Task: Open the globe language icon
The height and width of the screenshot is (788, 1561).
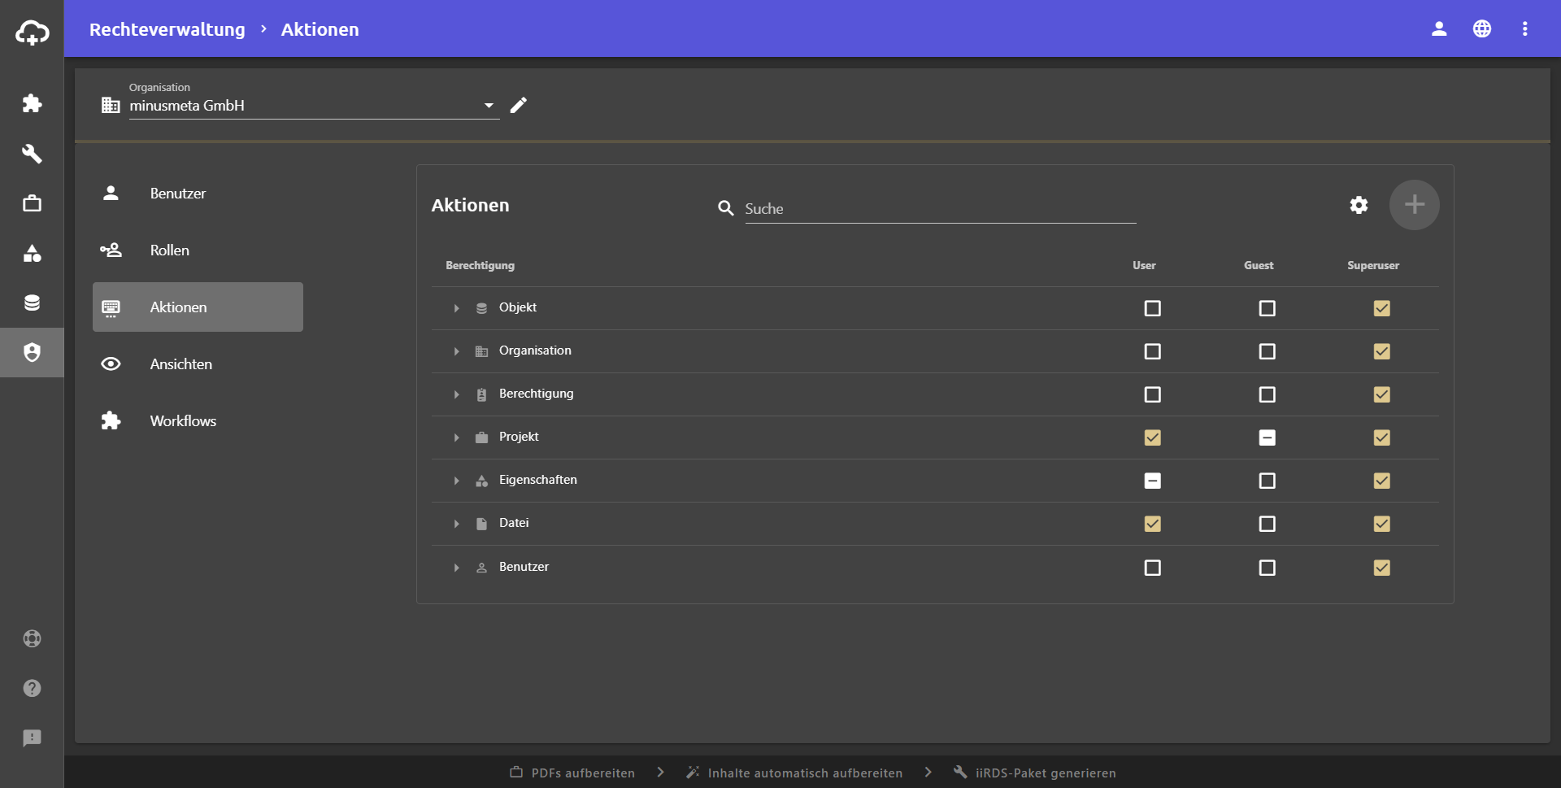Action: point(1482,29)
